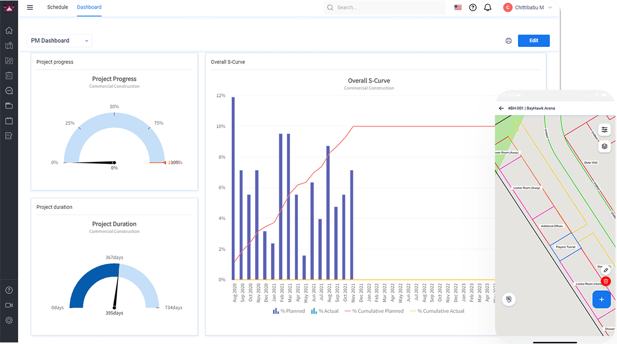Image resolution: width=617 pixels, height=344 pixels.
Task: Click help icon in top bar
Action: (x=473, y=8)
